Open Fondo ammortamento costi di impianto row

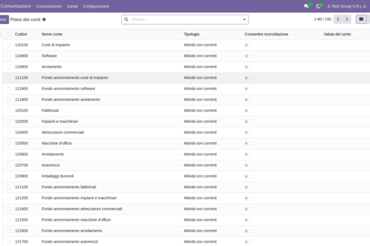(186, 77)
